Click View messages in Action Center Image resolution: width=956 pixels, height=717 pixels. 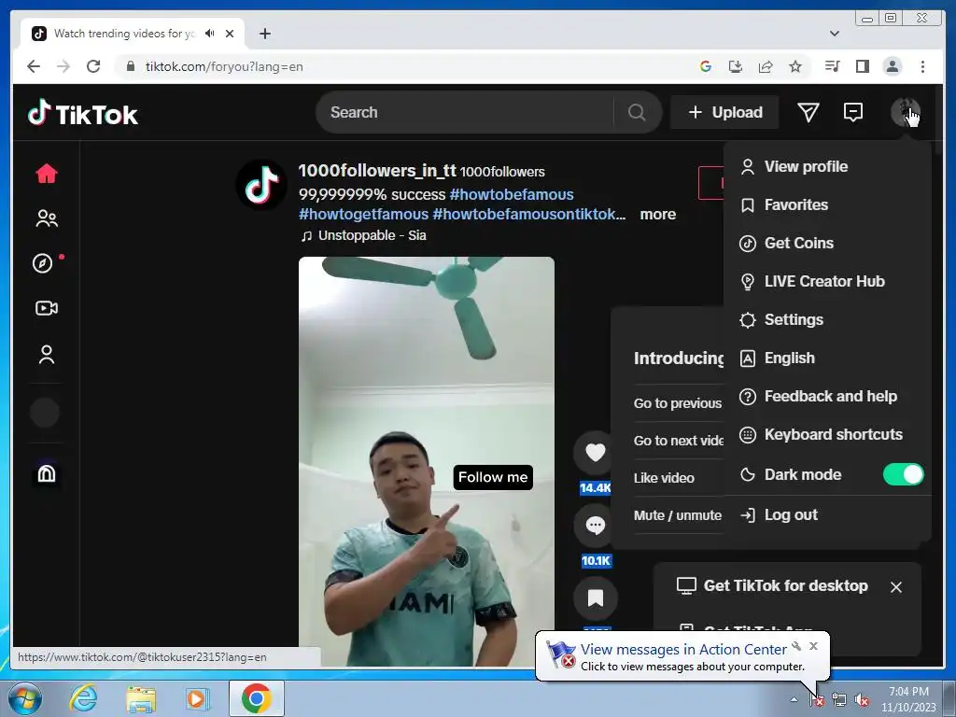pyautogui.click(x=683, y=650)
